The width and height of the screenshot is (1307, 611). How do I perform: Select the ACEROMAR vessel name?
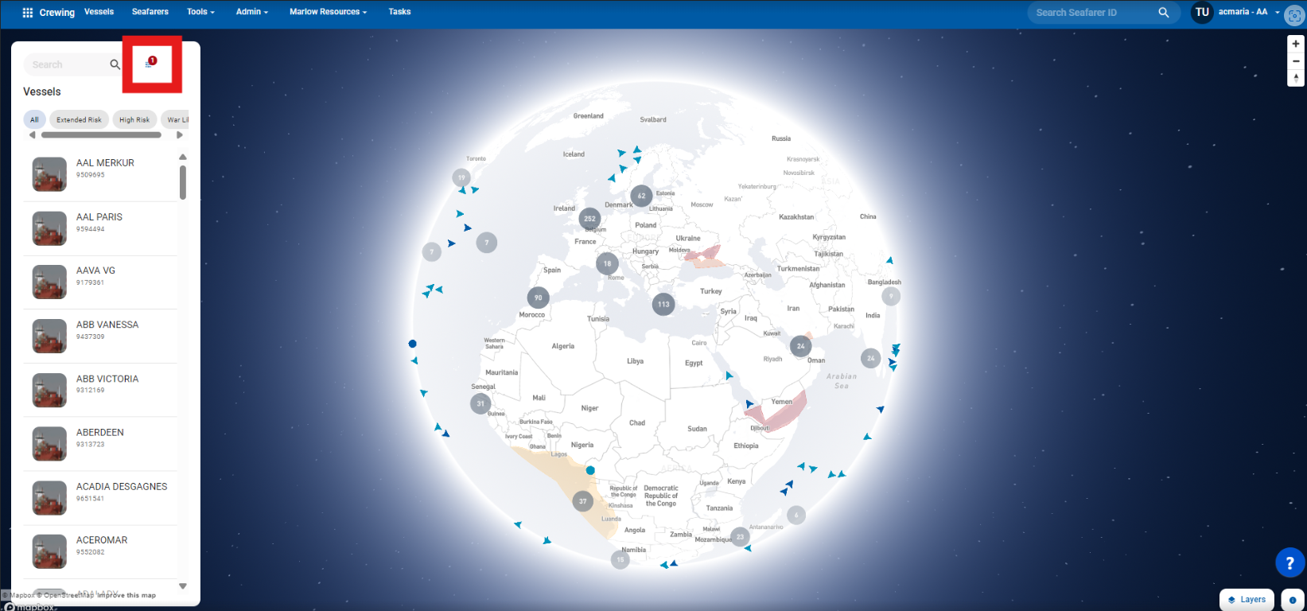click(x=102, y=540)
